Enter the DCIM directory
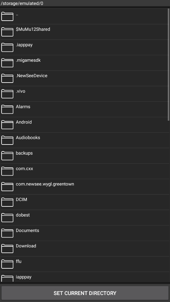 click(85, 202)
